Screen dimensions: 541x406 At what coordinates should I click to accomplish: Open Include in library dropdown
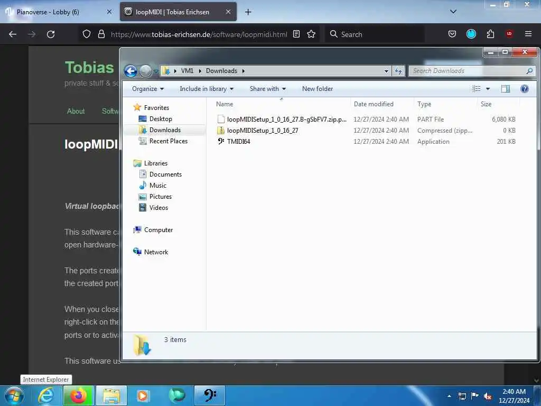pyautogui.click(x=207, y=89)
